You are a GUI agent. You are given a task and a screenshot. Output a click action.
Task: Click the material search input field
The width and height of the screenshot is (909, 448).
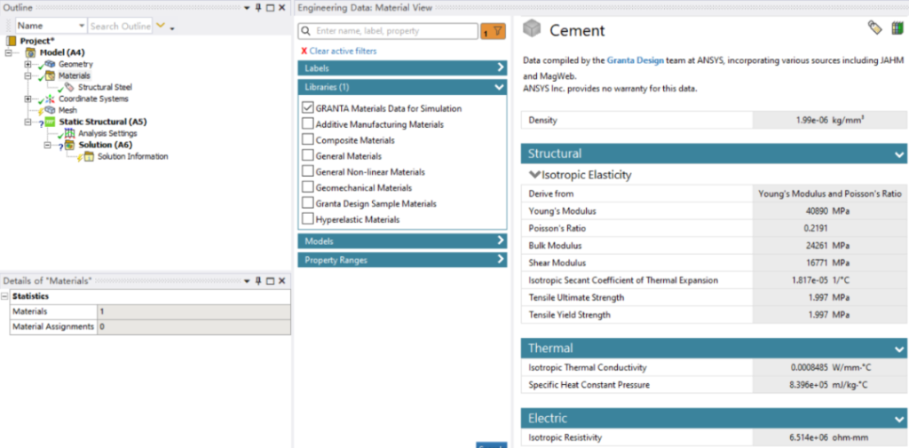click(x=388, y=31)
